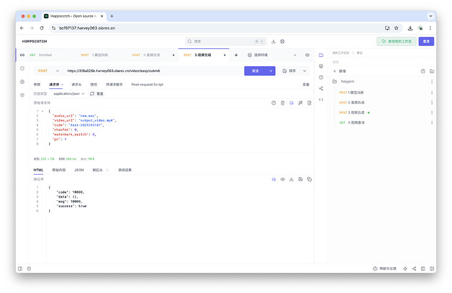The width and height of the screenshot is (452, 293).
Task: Toggle response preview eye icon
Action: (x=282, y=179)
